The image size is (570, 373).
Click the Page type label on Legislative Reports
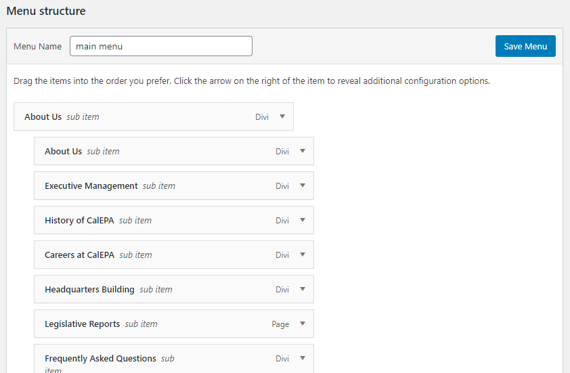(x=280, y=324)
